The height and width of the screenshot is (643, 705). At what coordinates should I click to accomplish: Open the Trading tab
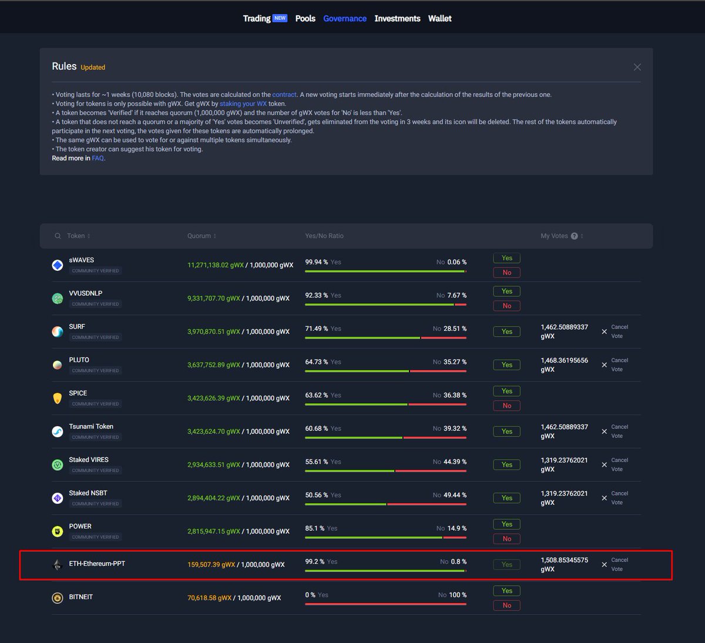(257, 19)
